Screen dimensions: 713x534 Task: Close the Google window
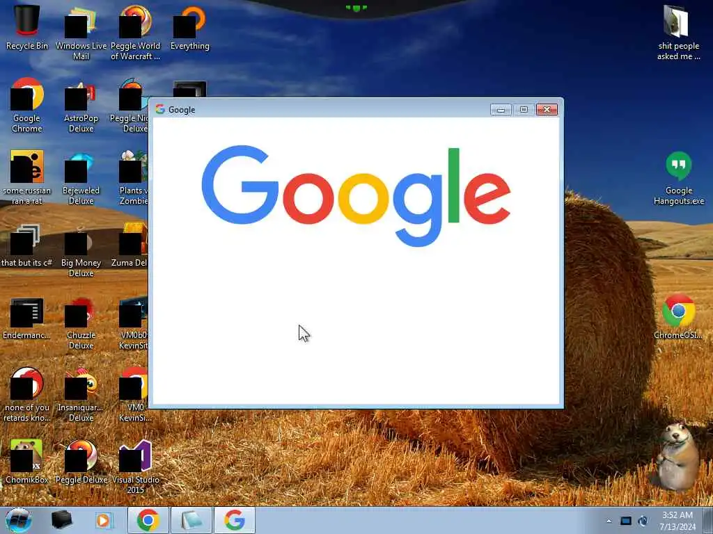[x=547, y=109]
